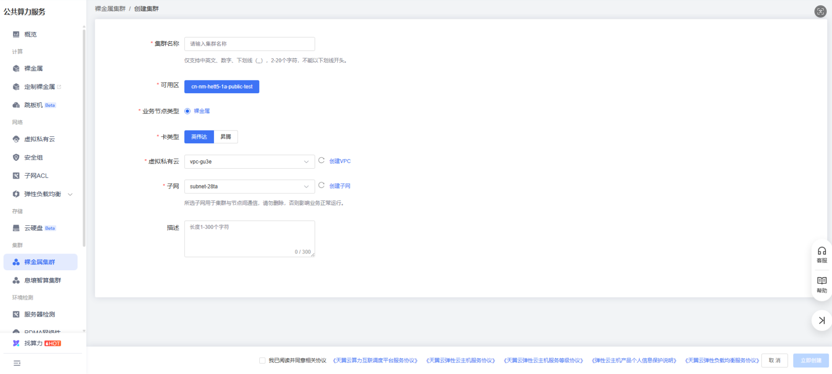Click the 安全组 shield icon
This screenshot has width=832, height=374.
coord(16,157)
